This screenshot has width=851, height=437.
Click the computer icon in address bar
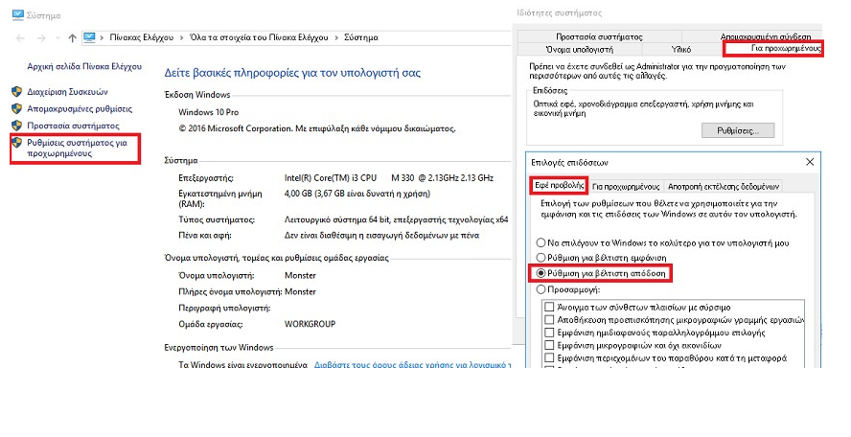pos(90,37)
